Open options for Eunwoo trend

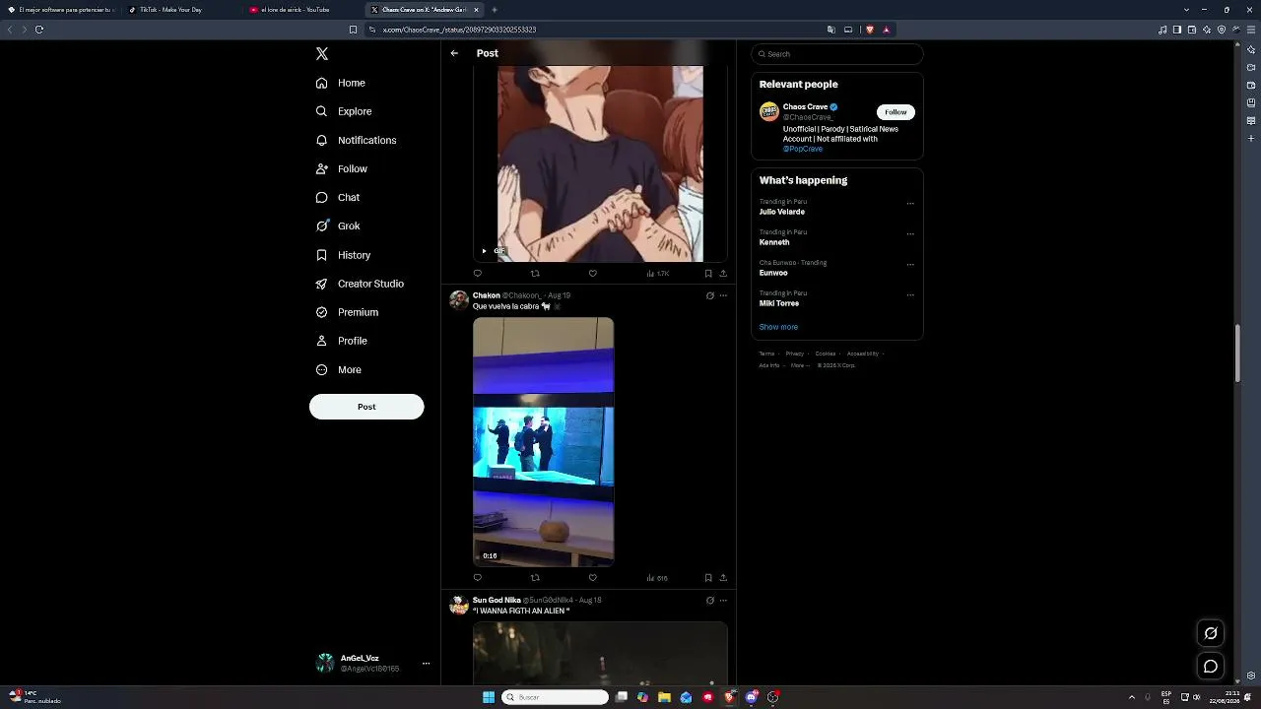(x=910, y=265)
